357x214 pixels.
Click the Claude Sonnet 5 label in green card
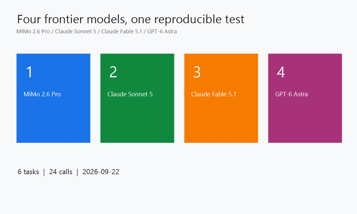(130, 94)
